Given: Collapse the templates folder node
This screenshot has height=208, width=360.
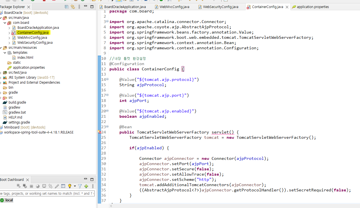Looking at the screenshot, I should [5, 53].
